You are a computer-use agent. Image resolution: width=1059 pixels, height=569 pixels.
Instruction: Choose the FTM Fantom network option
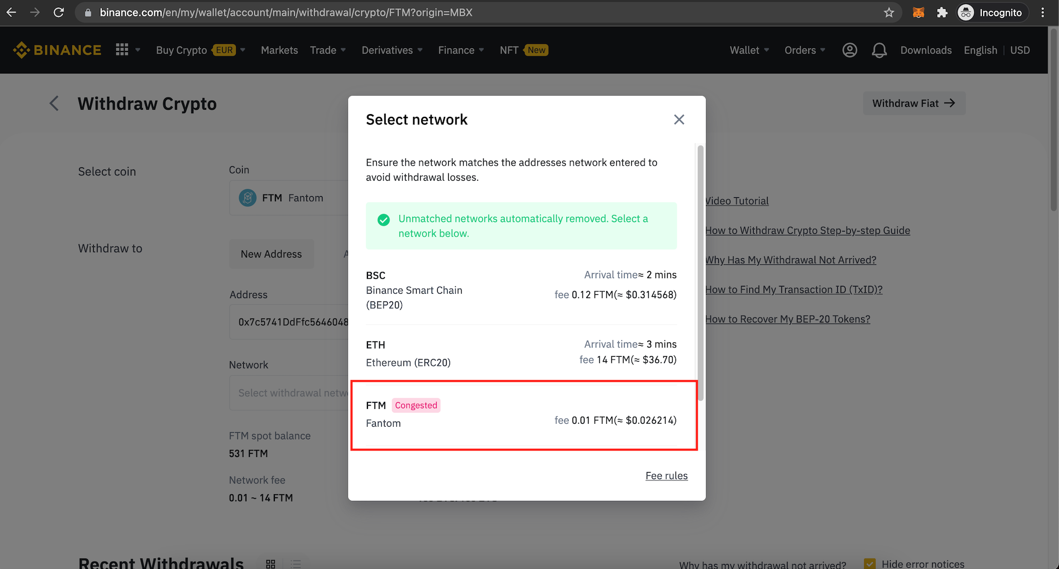click(524, 415)
